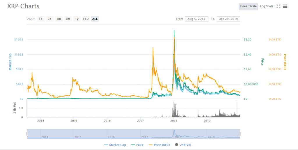
Task: Edit the From date field
Action: coord(197,19)
